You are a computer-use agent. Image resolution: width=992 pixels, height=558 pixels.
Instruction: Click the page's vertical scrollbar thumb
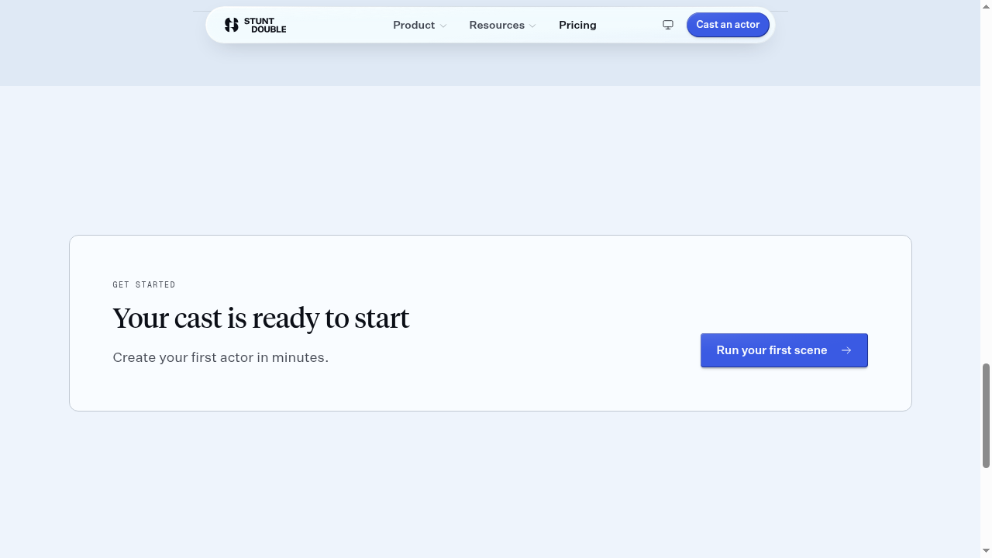(986, 415)
